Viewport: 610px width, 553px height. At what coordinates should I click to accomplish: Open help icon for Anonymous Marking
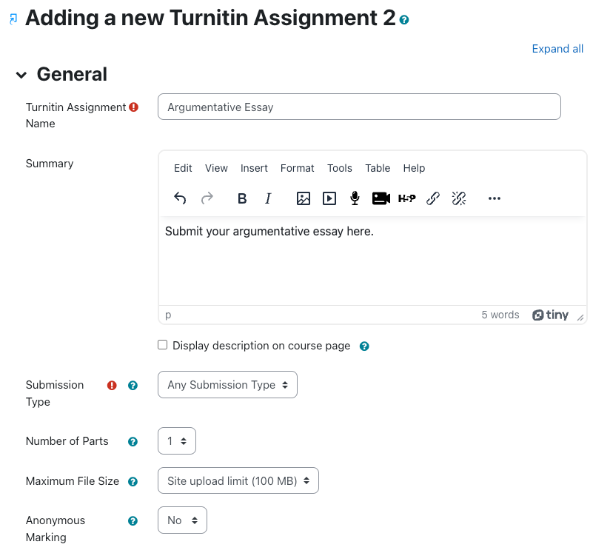(133, 521)
